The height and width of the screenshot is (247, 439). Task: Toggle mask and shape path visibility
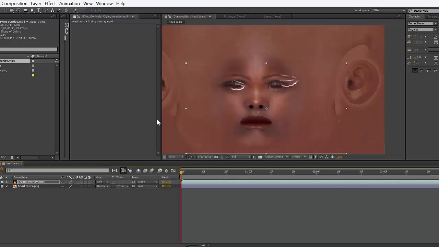(x=193, y=157)
